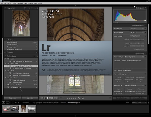Collapse the Histogram panel
This screenshot has height=117, width=151.
pos(146,8)
